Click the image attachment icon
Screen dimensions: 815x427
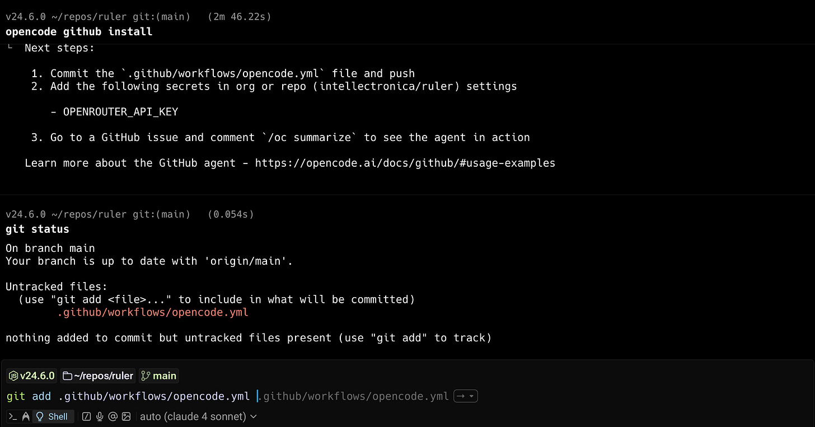126,416
